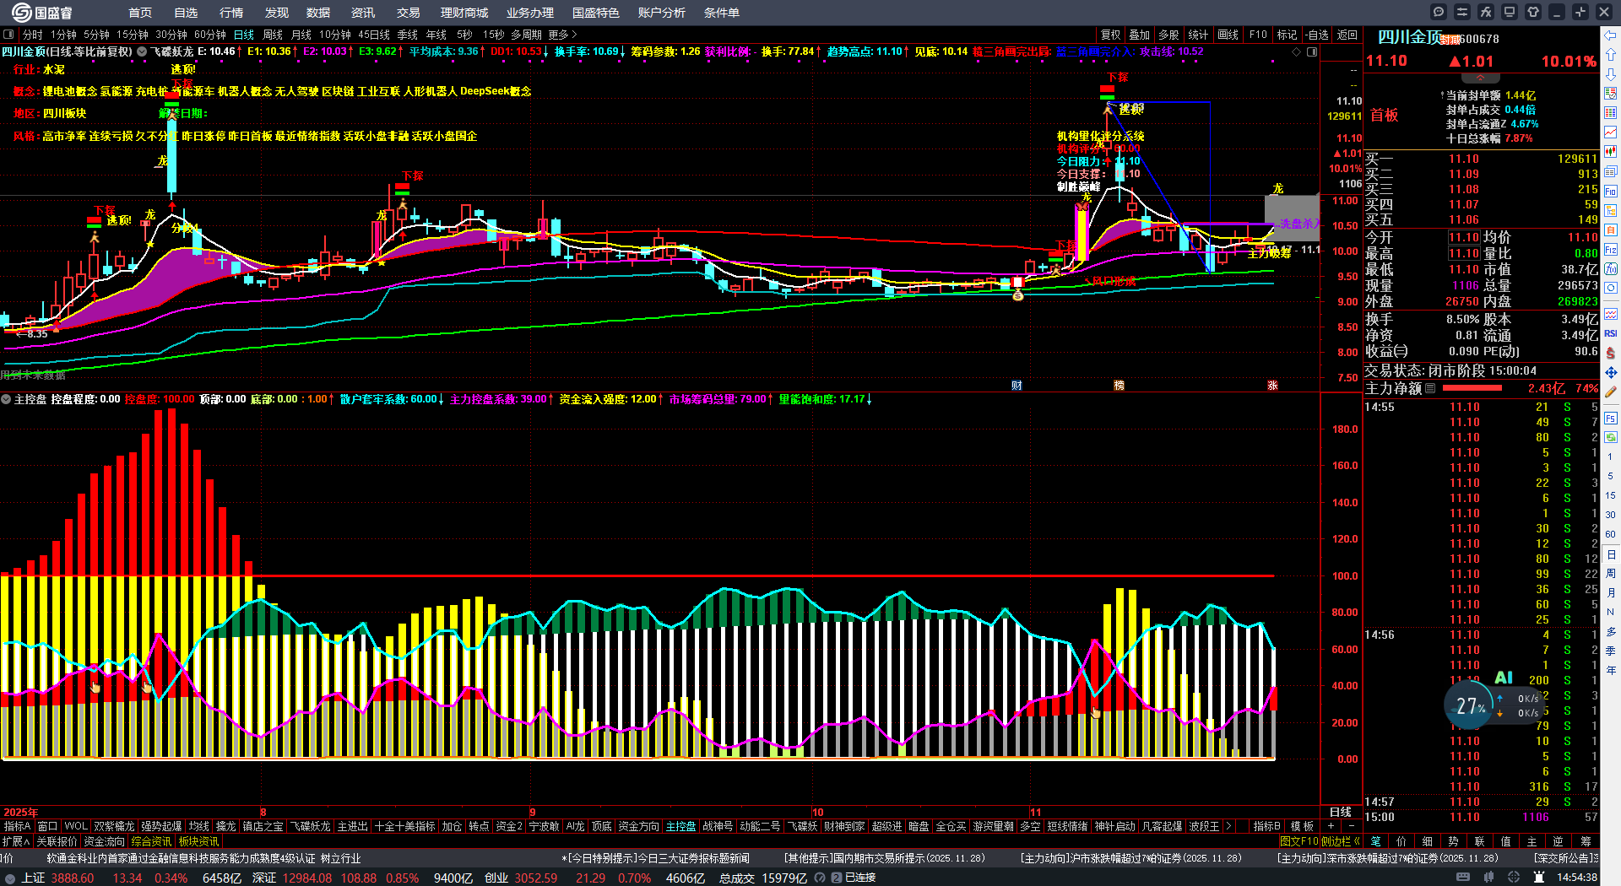Click the RSI indicator sidebar icon
The image size is (1621, 886).
pyautogui.click(x=1611, y=333)
